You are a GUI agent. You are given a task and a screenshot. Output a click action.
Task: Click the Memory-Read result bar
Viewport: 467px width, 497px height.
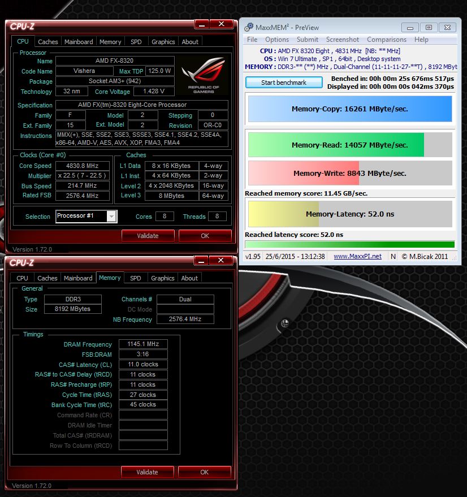(350, 145)
